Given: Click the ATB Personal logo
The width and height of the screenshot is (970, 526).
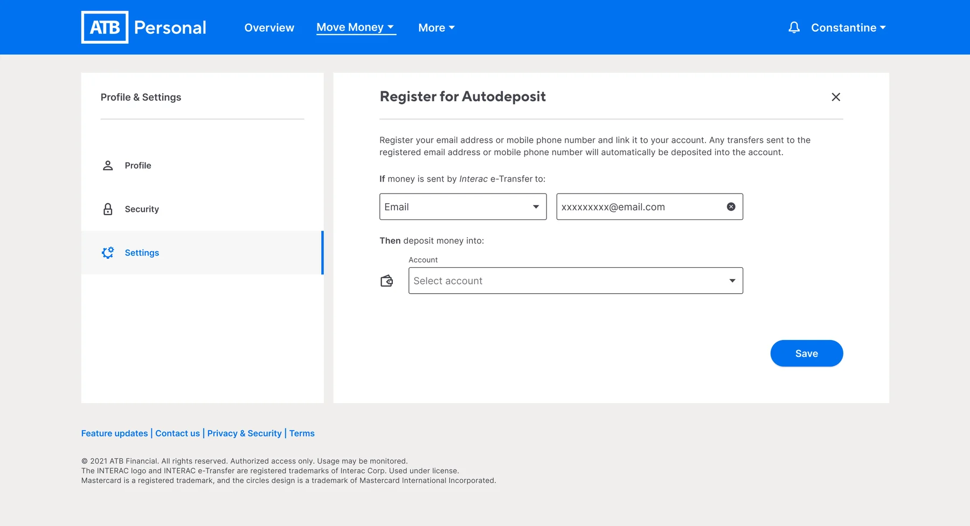Looking at the screenshot, I should (x=144, y=27).
